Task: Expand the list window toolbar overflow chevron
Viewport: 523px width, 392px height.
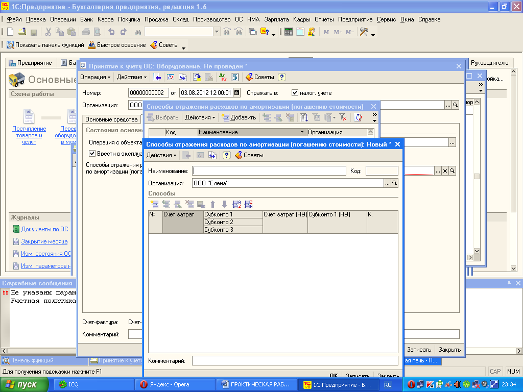Action: click(x=374, y=115)
